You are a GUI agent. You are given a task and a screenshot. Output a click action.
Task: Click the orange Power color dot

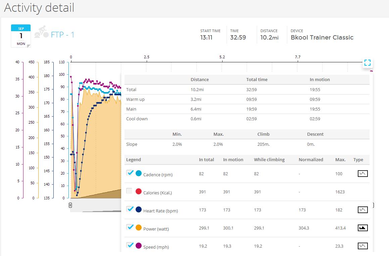[139, 228]
